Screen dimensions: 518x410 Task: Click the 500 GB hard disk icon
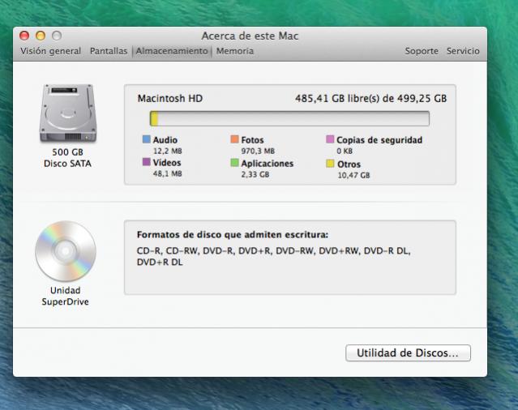coord(68,113)
